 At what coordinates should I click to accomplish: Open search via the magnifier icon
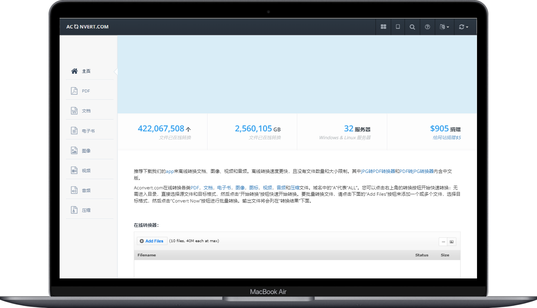click(412, 27)
